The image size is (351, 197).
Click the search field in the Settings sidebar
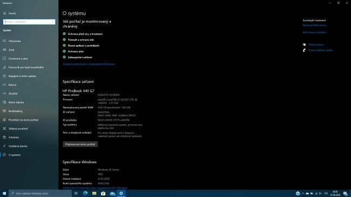(29, 22)
